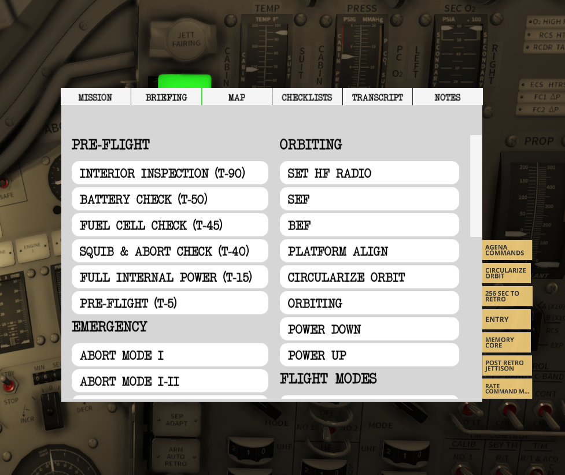Open the yellow Entry bookmark

pos(507,319)
